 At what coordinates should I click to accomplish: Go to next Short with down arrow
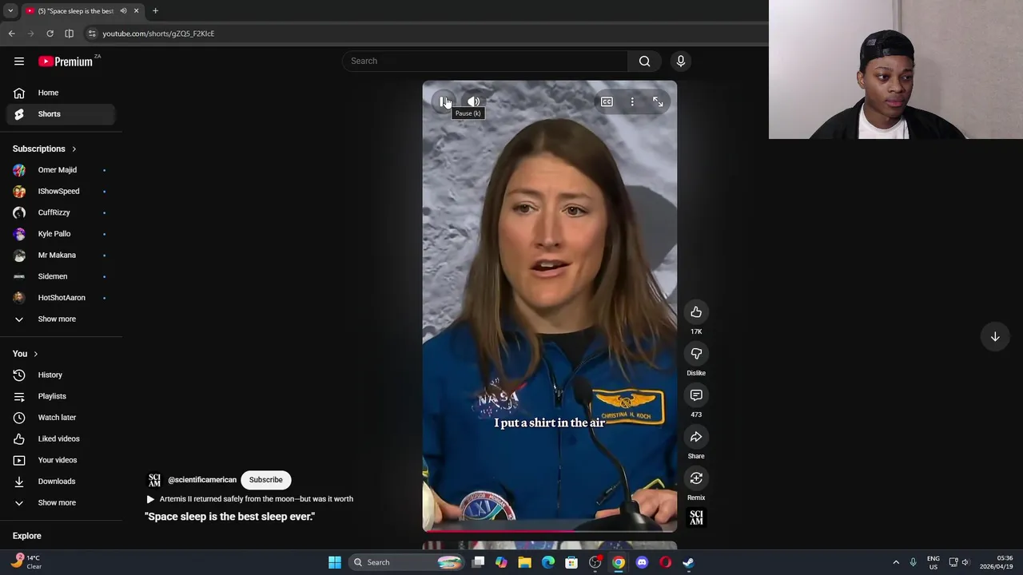(x=995, y=337)
